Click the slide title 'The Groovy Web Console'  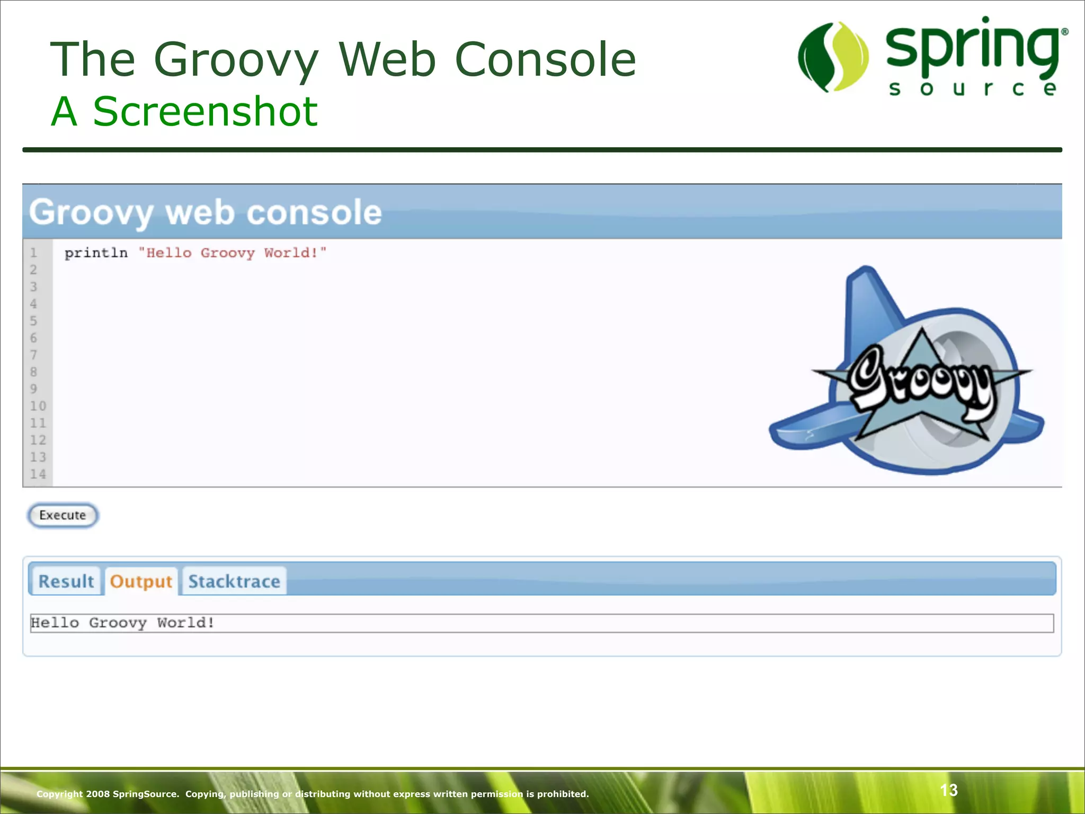[x=342, y=59]
